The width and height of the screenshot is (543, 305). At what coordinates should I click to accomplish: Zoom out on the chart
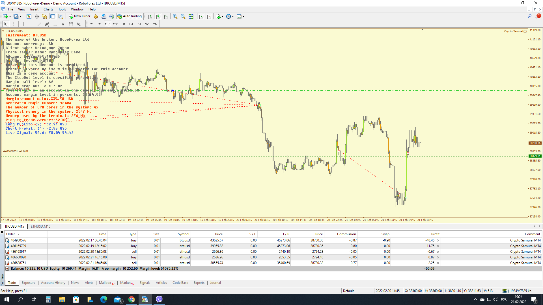tap(183, 16)
